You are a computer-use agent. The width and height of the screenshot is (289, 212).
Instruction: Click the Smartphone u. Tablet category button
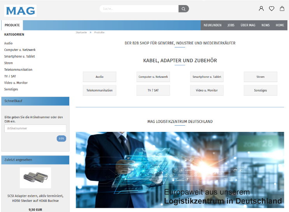(207, 77)
